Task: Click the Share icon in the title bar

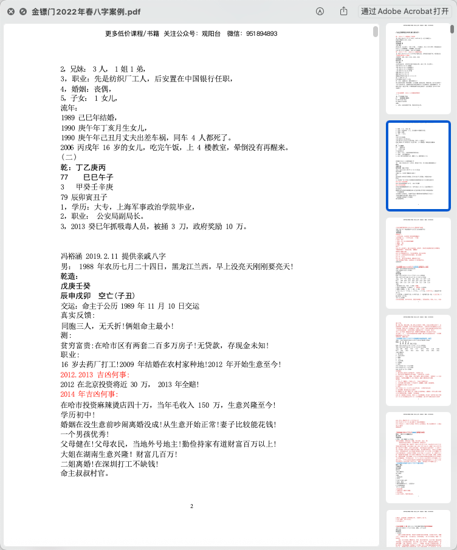Action: (x=343, y=12)
